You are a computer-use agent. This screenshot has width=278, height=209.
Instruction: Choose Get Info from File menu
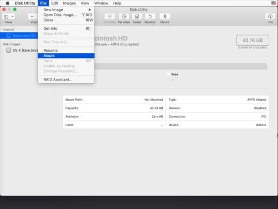tap(66, 28)
